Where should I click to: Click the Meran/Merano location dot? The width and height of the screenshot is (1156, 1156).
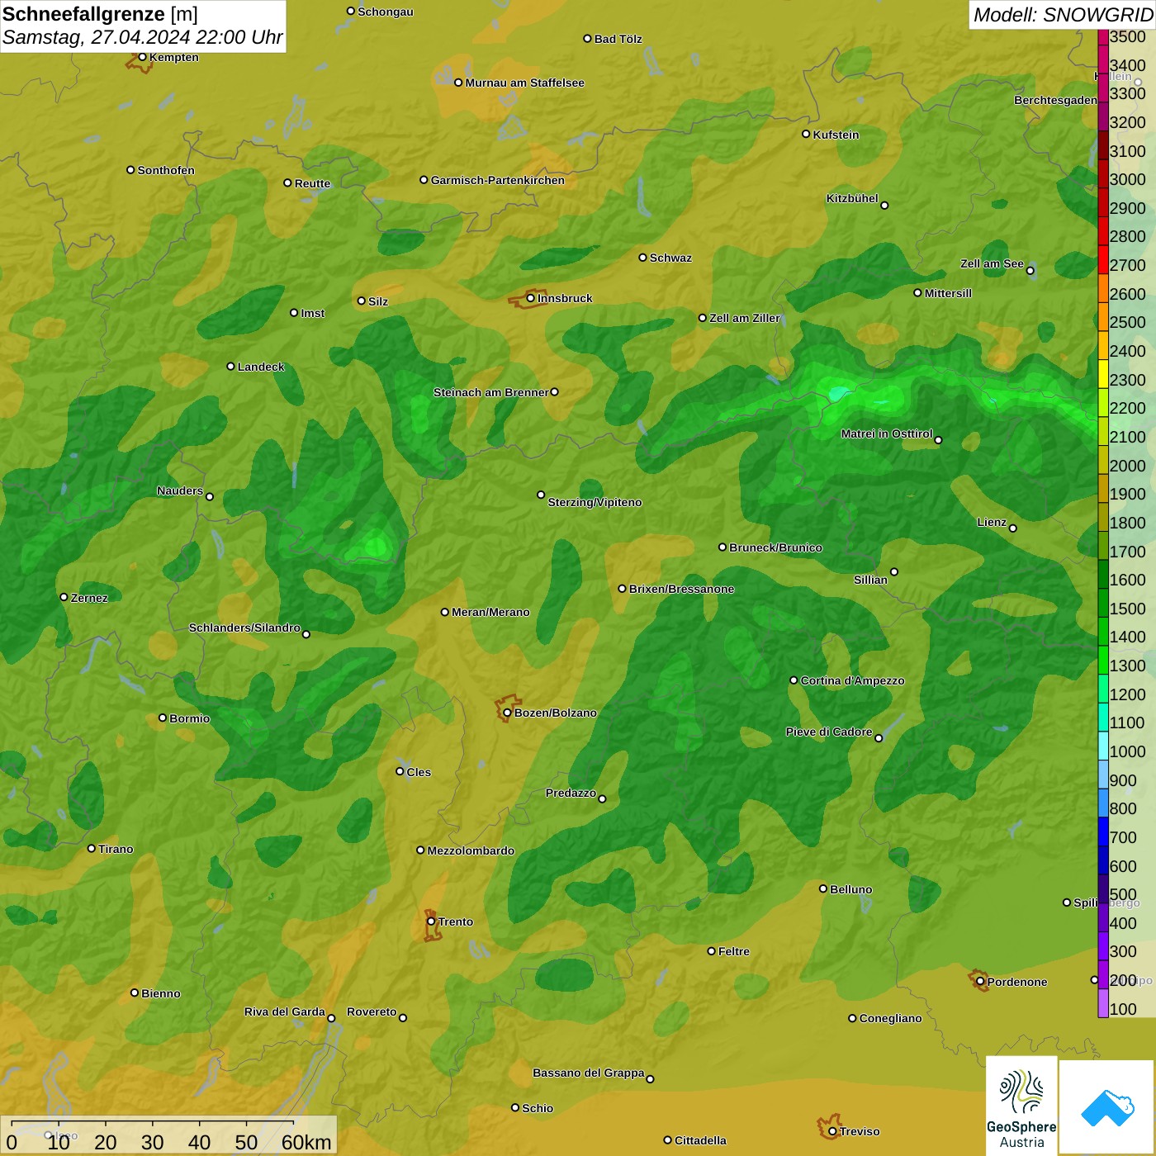[444, 612]
